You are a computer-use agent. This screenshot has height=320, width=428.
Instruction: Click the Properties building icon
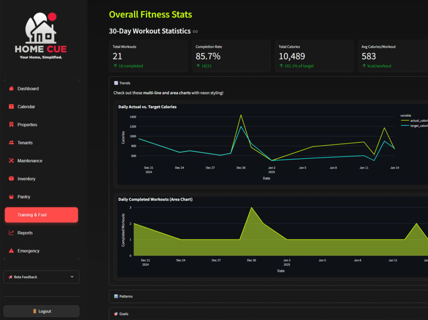pos(11,125)
